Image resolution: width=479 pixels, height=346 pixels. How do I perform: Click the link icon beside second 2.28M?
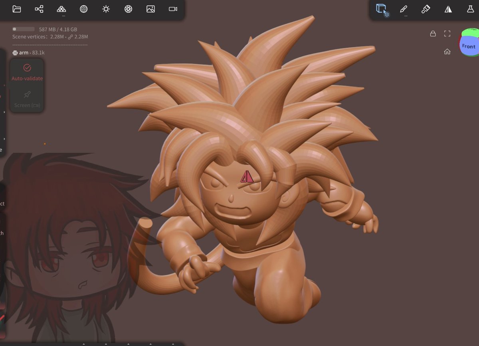pyautogui.click(x=70, y=37)
